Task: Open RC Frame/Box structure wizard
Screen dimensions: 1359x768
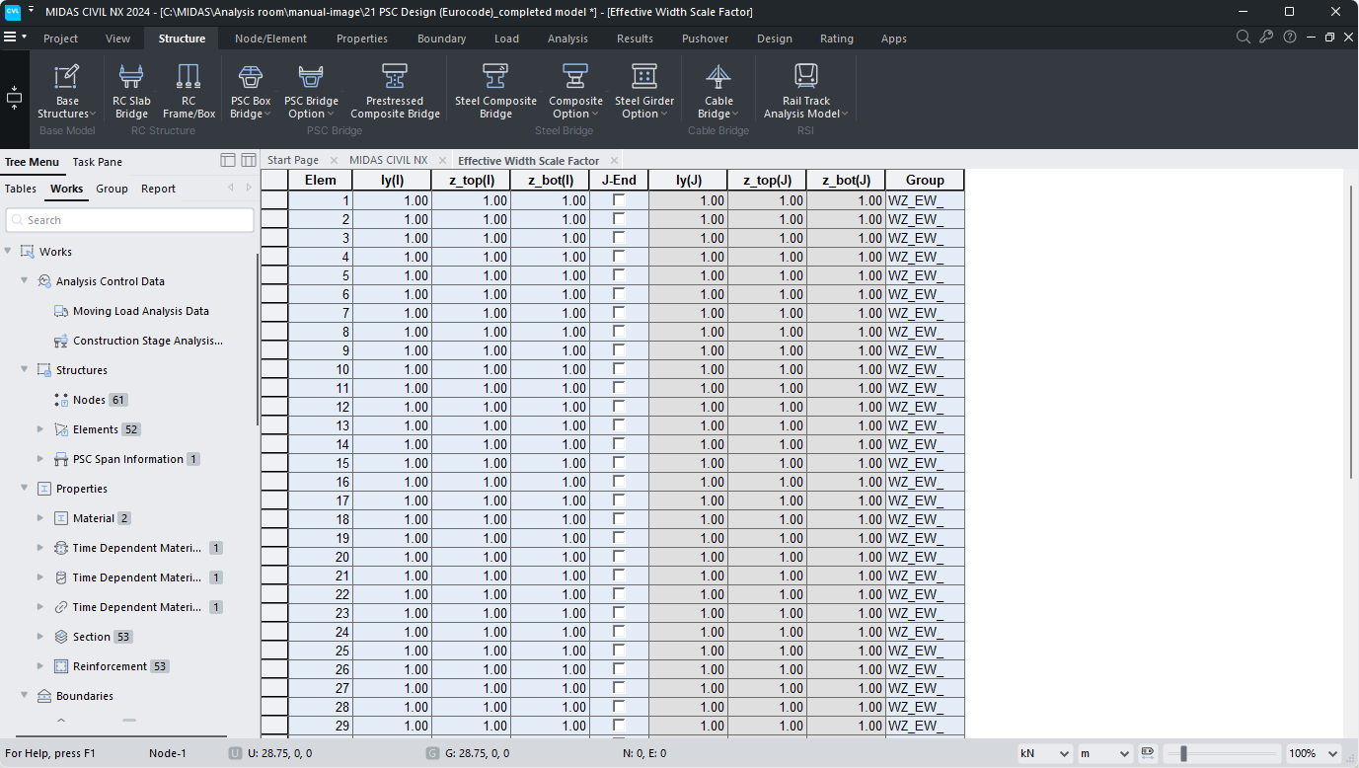Action: pyautogui.click(x=189, y=93)
